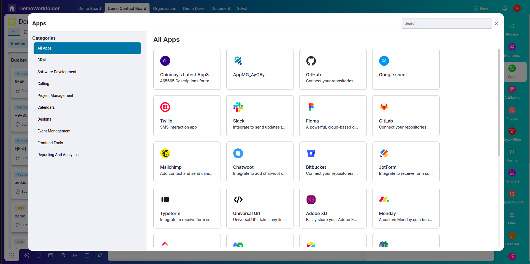Image resolution: width=530 pixels, height=264 pixels.
Task: Click the notification bell icon
Action: coord(504,8)
